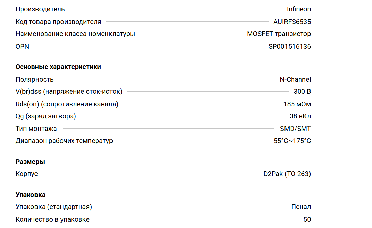Click the Размеры section heading

(x=30, y=162)
